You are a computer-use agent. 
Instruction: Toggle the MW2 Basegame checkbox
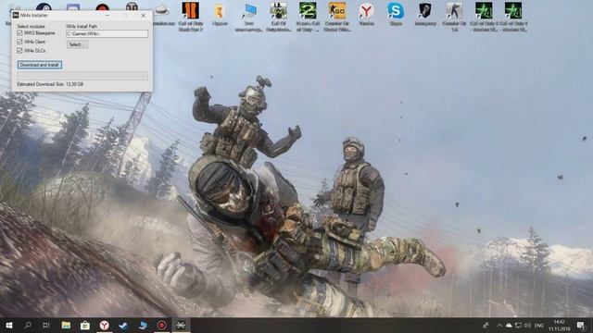point(19,33)
